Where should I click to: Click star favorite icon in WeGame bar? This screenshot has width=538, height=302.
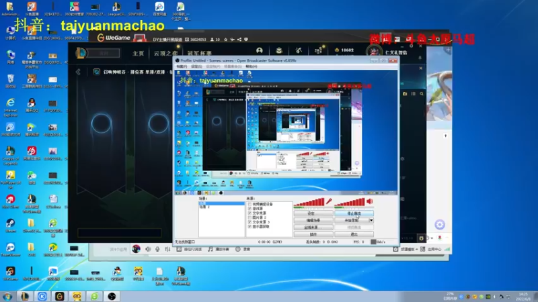click(225, 40)
